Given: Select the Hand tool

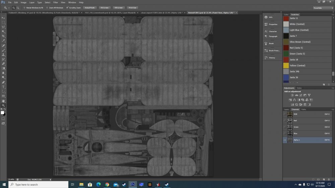Looking at the screenshot, I should pos(3,101).
